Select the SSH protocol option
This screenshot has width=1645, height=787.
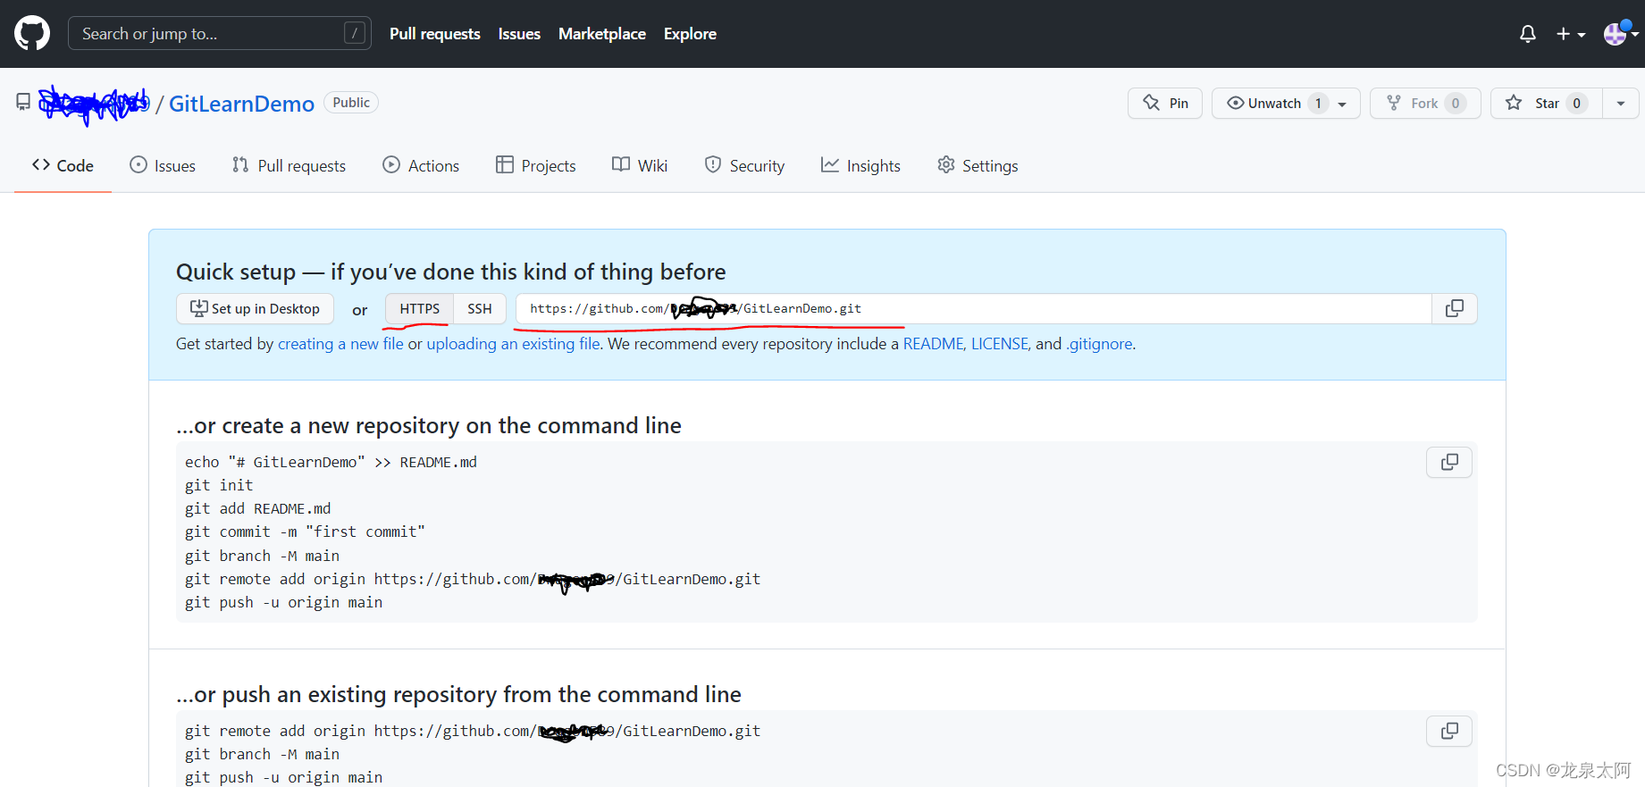[x=480, y=309]
